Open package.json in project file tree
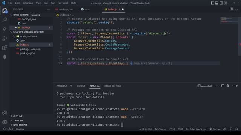 pos(31,53)
